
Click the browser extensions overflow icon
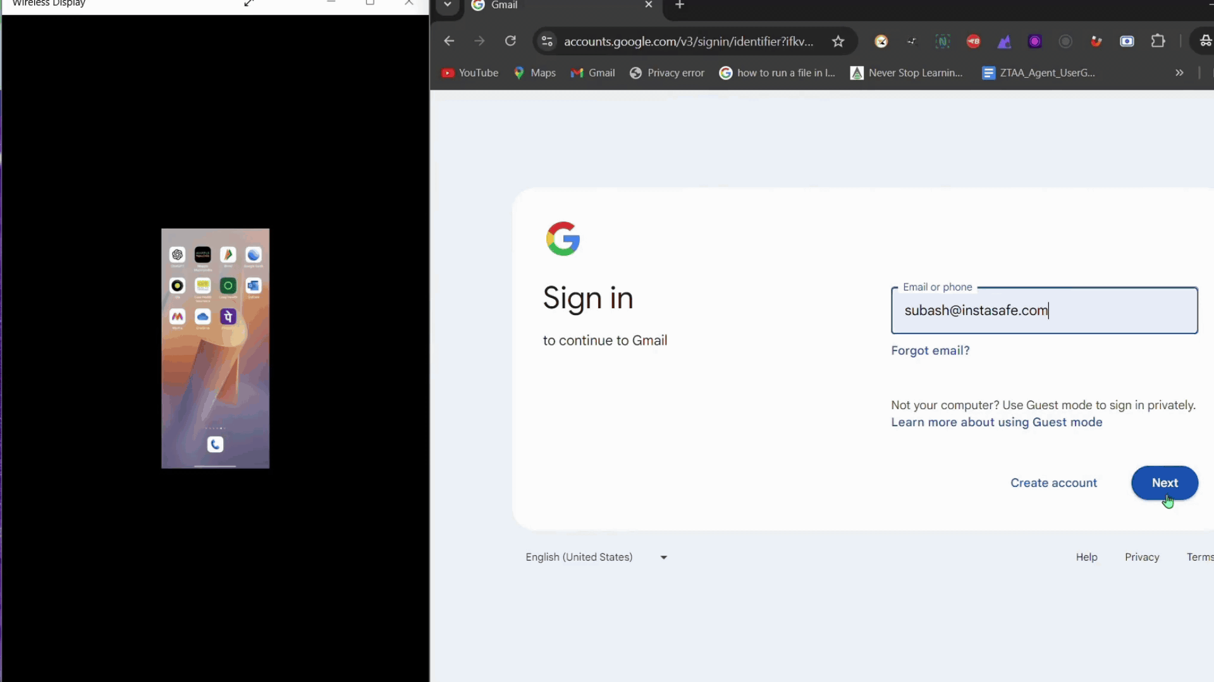coord(1158,41)
